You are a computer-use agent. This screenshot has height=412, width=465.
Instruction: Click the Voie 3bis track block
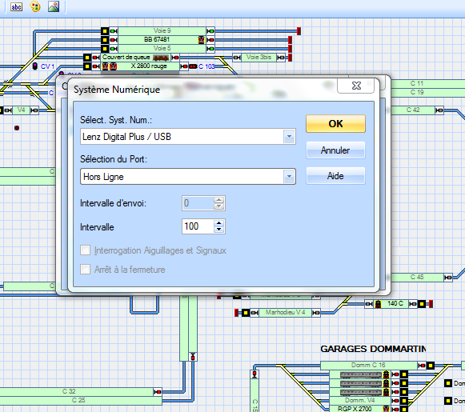click(x=259, y=58)
